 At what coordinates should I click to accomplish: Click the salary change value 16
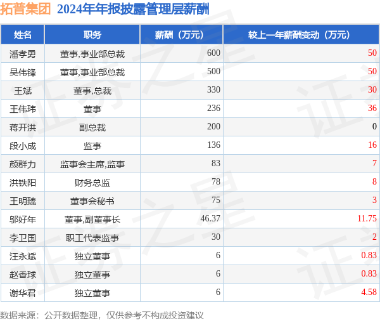pyautogui.click(x=372, y=145)
